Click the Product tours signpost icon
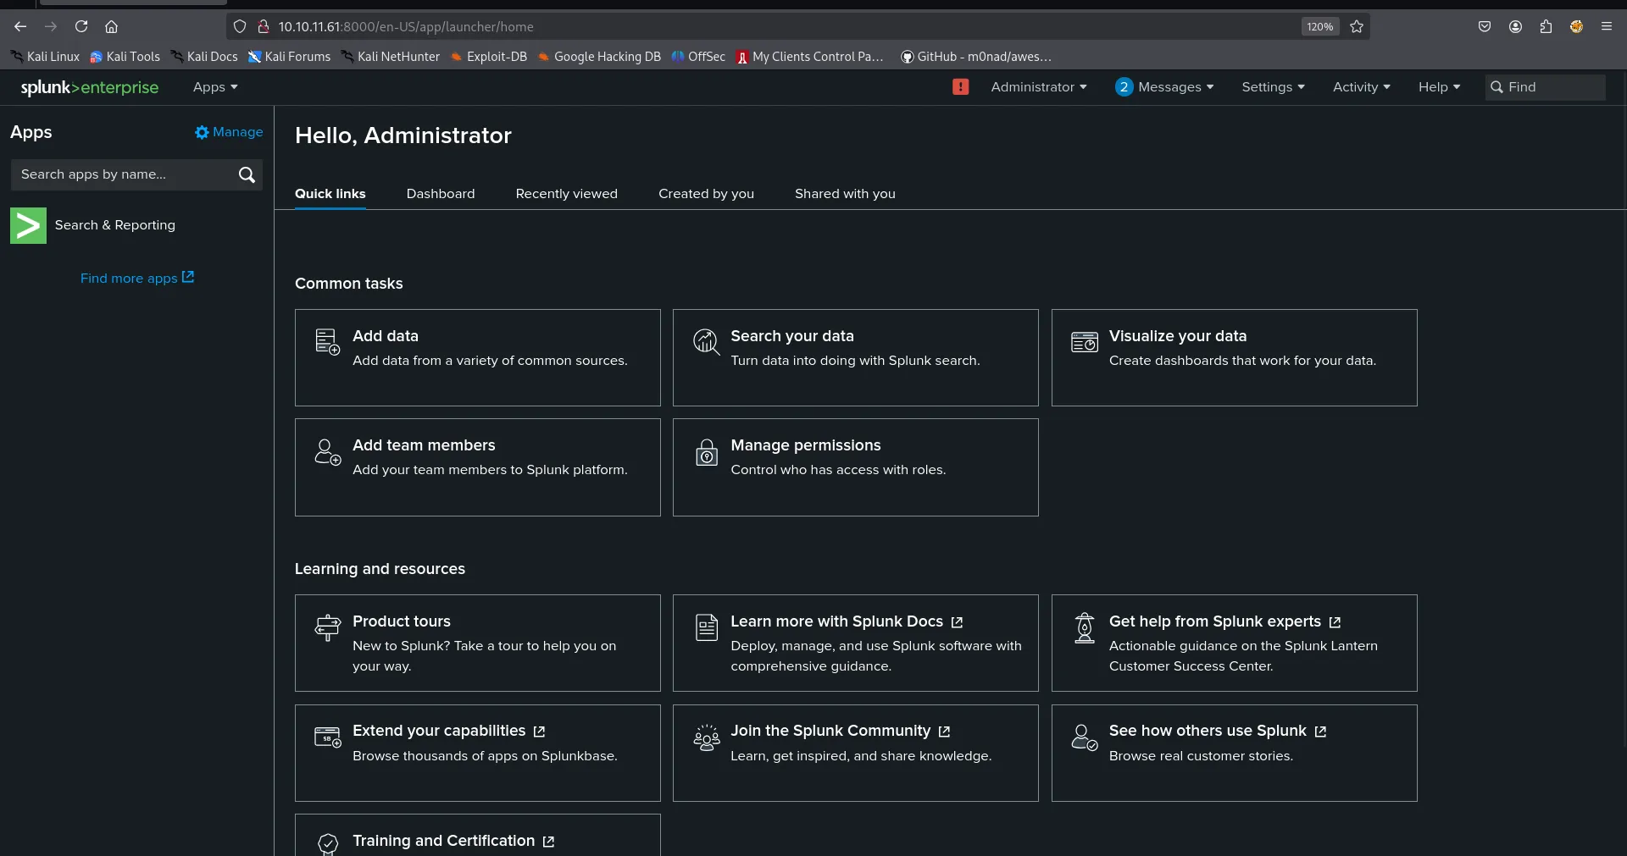This screenshot has height=856, width=1627. (x=327, y=627)
